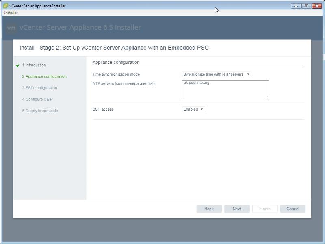
Task: Click the 'SSH access' label
Action: pos(103,109)
